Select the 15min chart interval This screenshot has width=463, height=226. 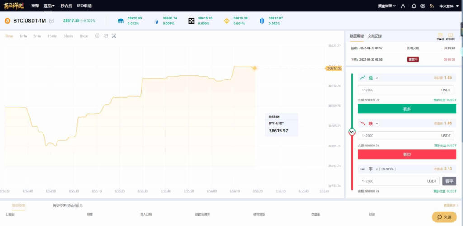(52, 36)
